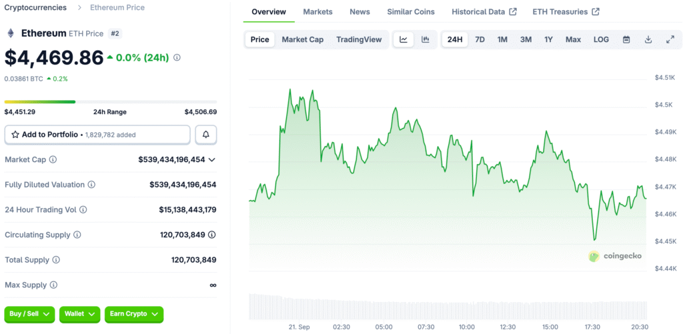The height and width of the screenshot is (334, 683).
Task: Download the chart data icon
Action: click(648, 39)
